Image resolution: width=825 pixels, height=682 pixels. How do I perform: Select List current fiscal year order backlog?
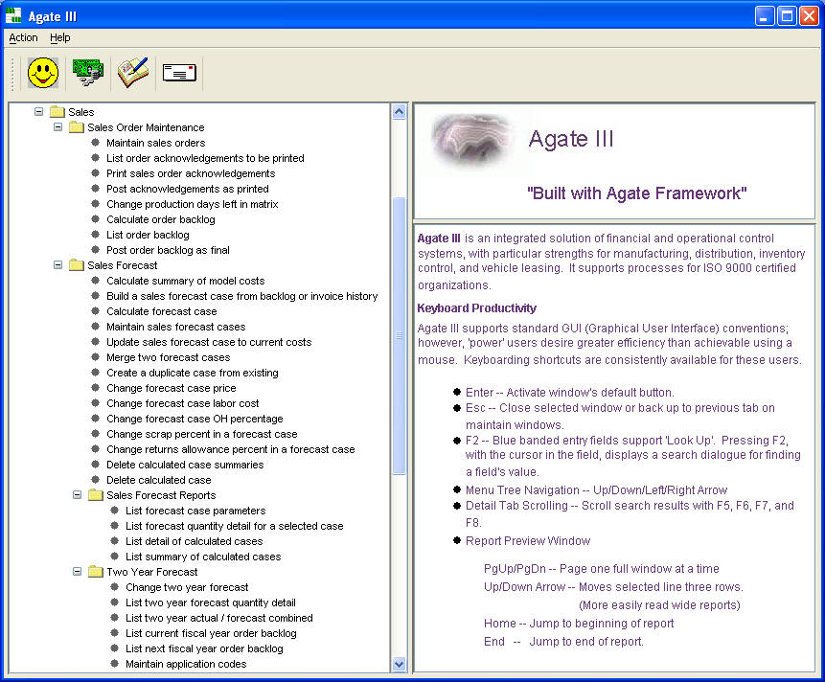(211, 633)
